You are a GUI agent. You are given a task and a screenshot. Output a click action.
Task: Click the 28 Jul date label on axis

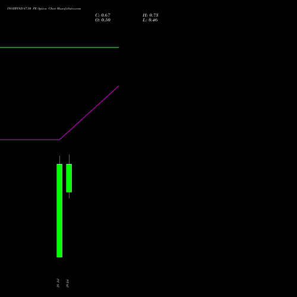pyautogui.click(x=58, y=283)
